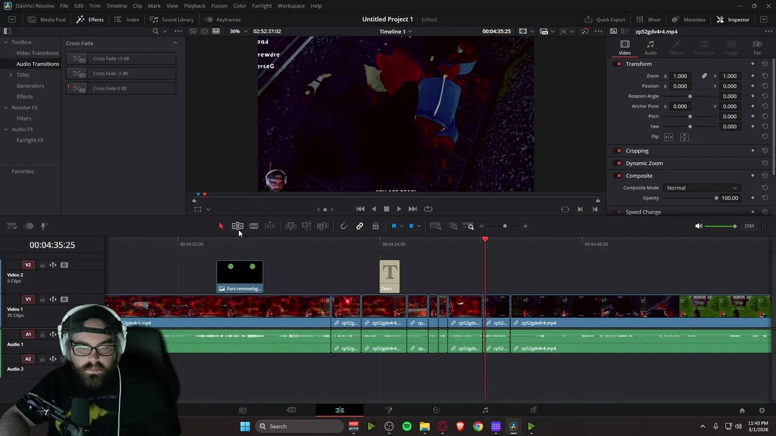The width and height of the screenshot is (776, 436).
Task: Click the Flip Vertical icon
Action: pos(684,137)
